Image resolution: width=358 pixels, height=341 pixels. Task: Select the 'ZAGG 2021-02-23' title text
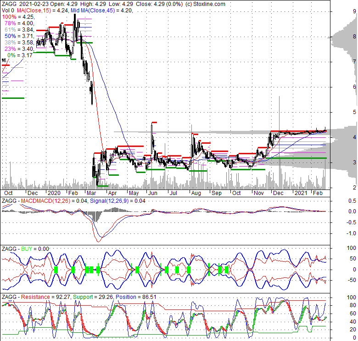[25, 4]
